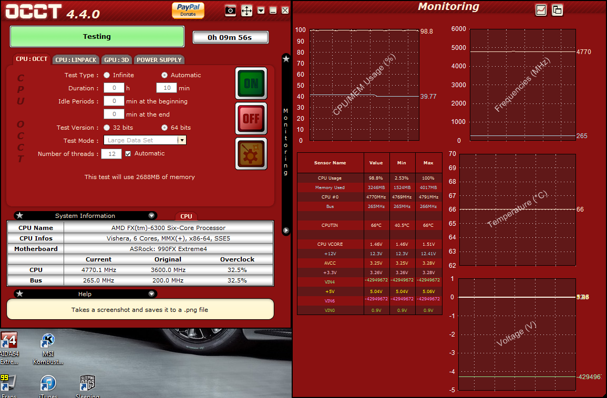Open the AIDA64 Extreme desktop shortcut

(9, 348)
